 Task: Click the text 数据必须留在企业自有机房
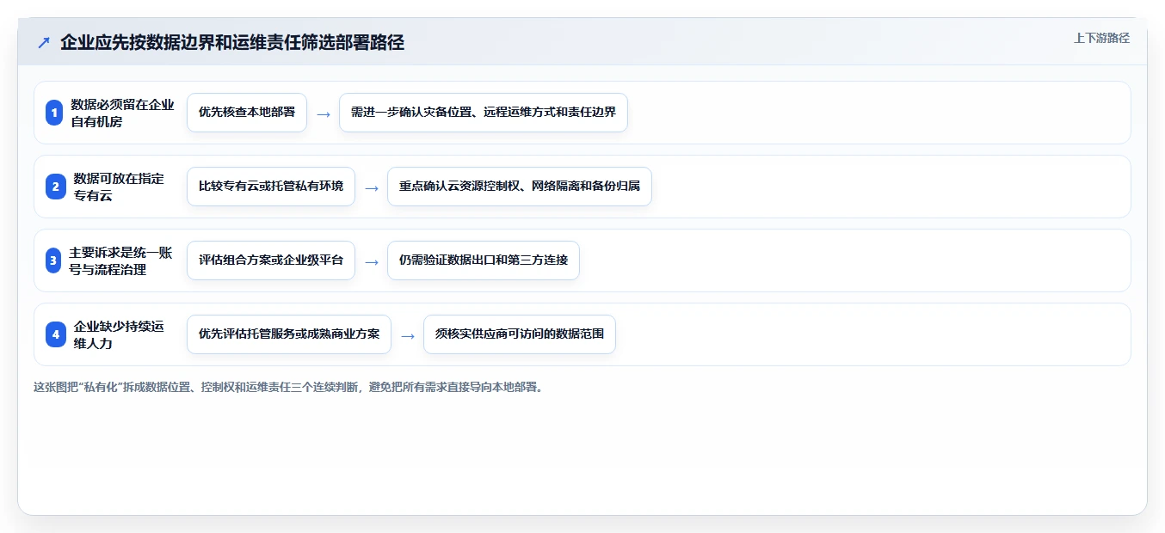[x=123, y=113]
